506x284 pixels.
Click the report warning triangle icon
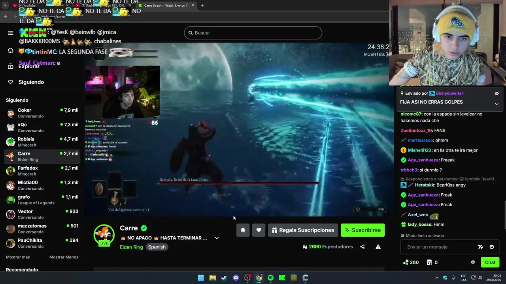click(378, 247)
